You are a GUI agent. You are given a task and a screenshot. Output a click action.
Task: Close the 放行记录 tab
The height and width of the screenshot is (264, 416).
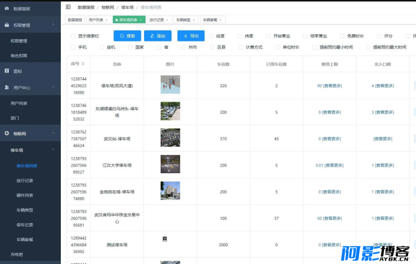point(167,20)
